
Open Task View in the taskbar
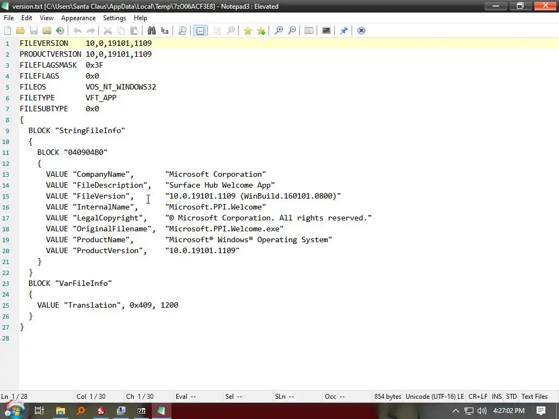click(x=39, y=411)
